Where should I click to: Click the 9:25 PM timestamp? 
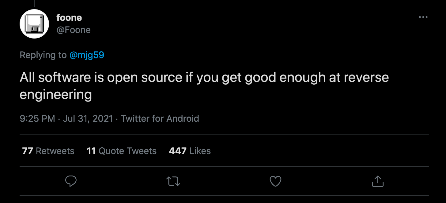coord(37,119)
